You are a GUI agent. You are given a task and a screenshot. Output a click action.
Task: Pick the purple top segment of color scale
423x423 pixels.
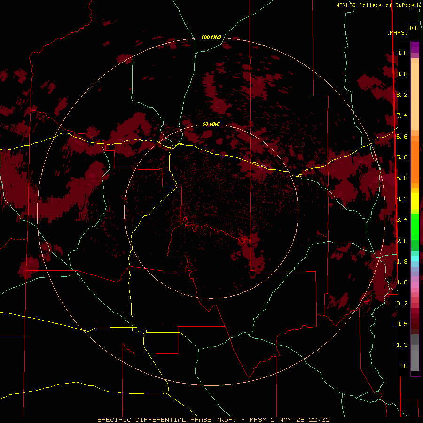pyautogui.click(x=415, y=47)
